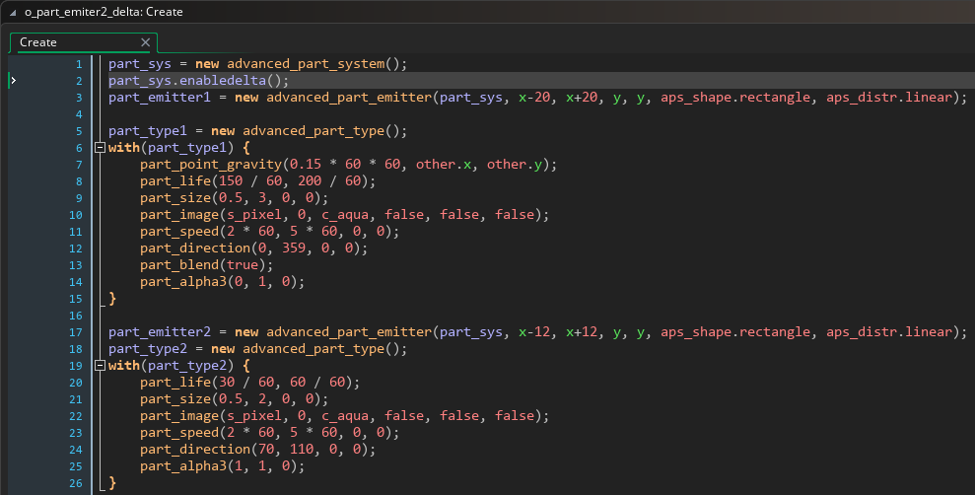
Task: Click 'part_life' on line 8
Action: 175,181
